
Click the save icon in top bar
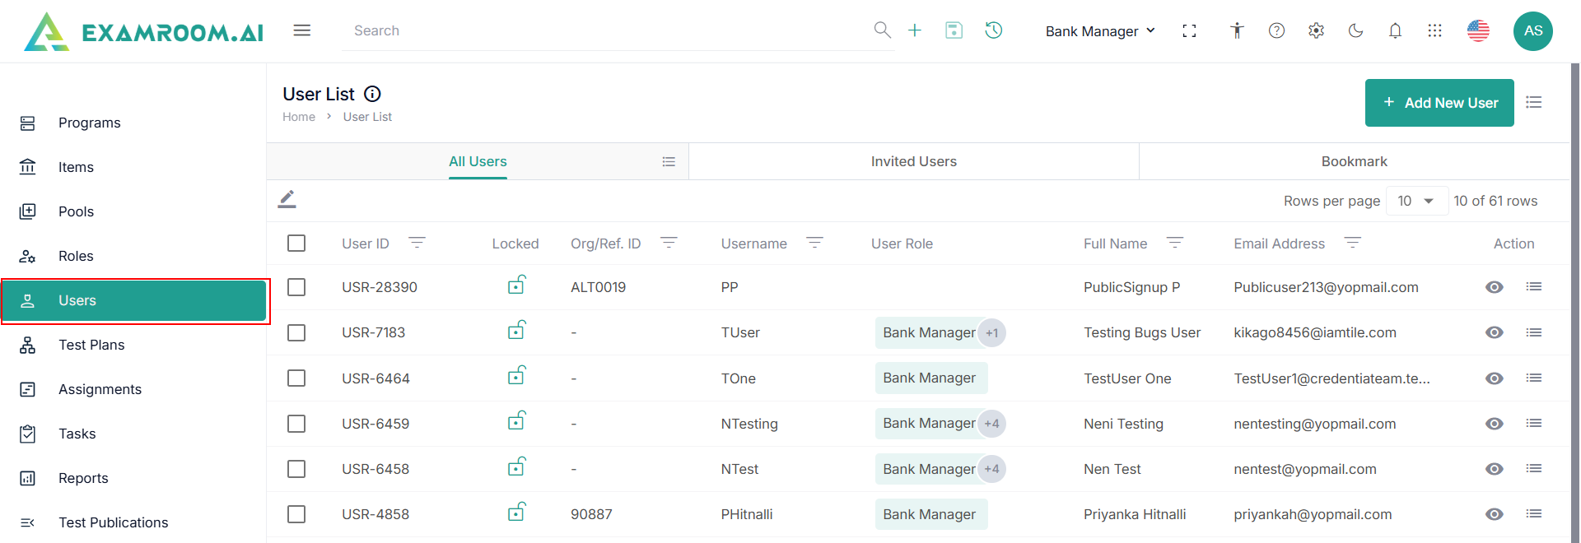[954, 30]
